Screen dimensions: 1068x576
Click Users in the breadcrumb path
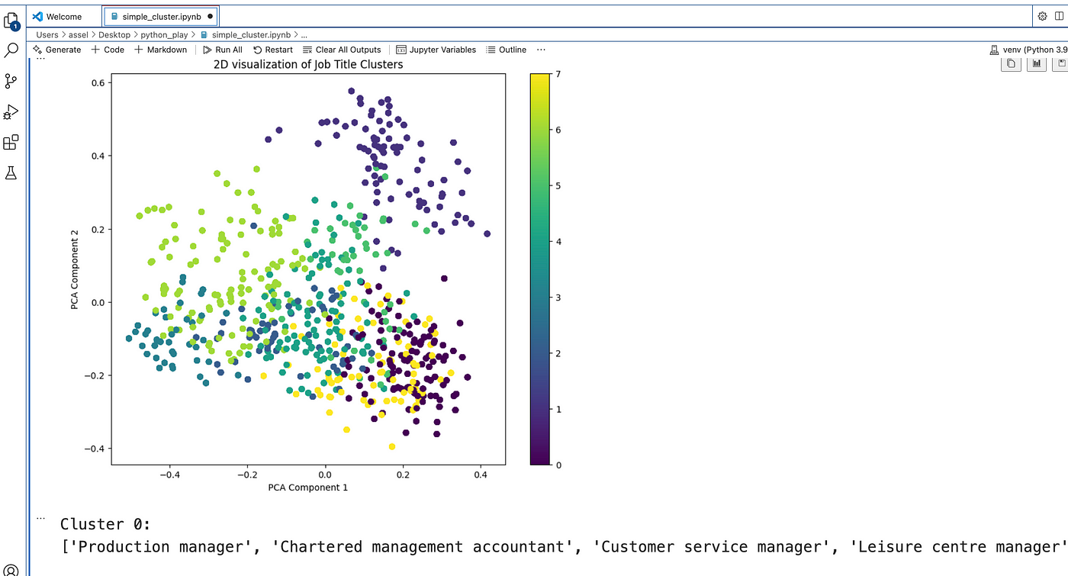[47, 34]
